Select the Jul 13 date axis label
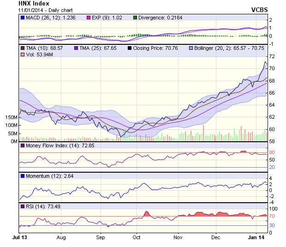286x247 pixels. (x=19, y=237)
